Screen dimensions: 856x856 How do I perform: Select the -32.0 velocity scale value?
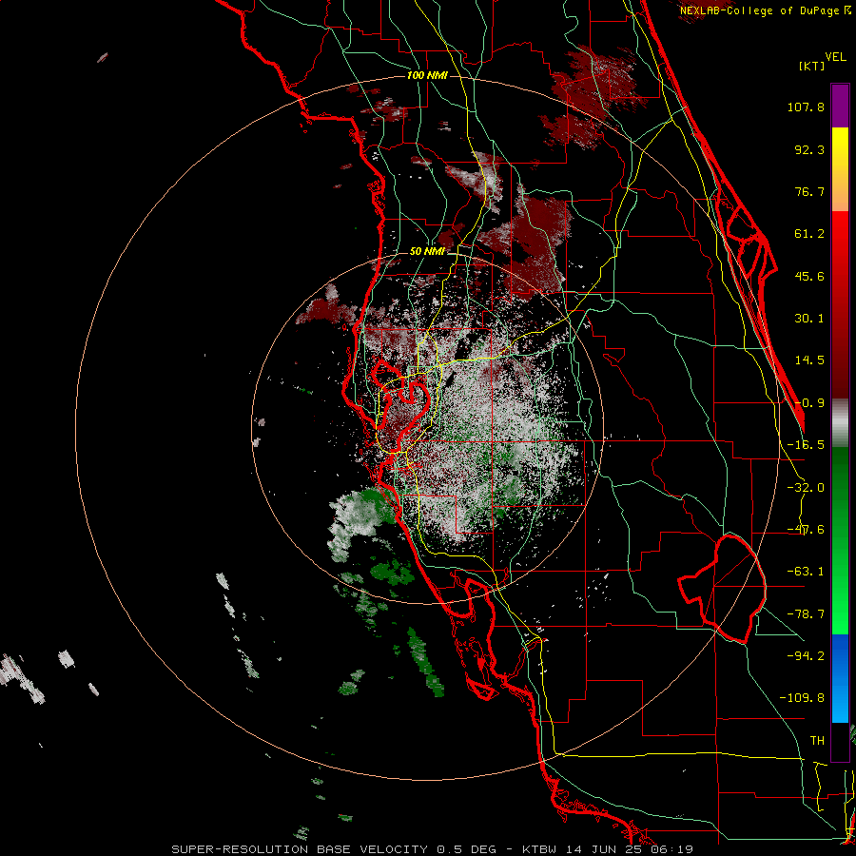[x=806, y=488]
